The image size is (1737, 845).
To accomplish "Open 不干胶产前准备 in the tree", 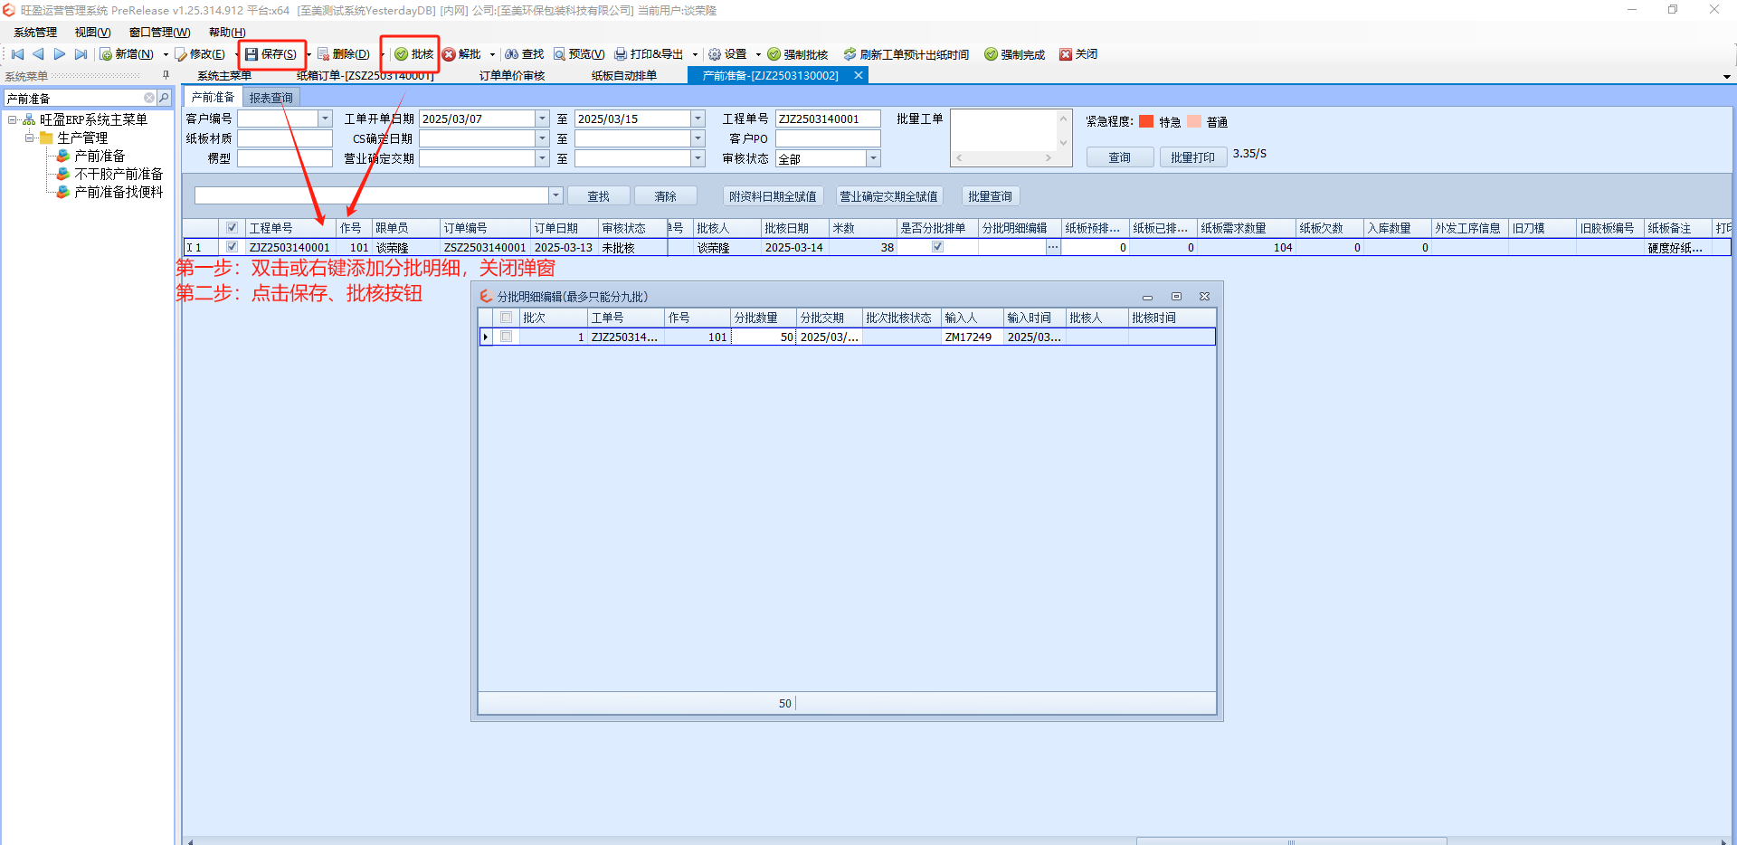I will click(119, 174).
